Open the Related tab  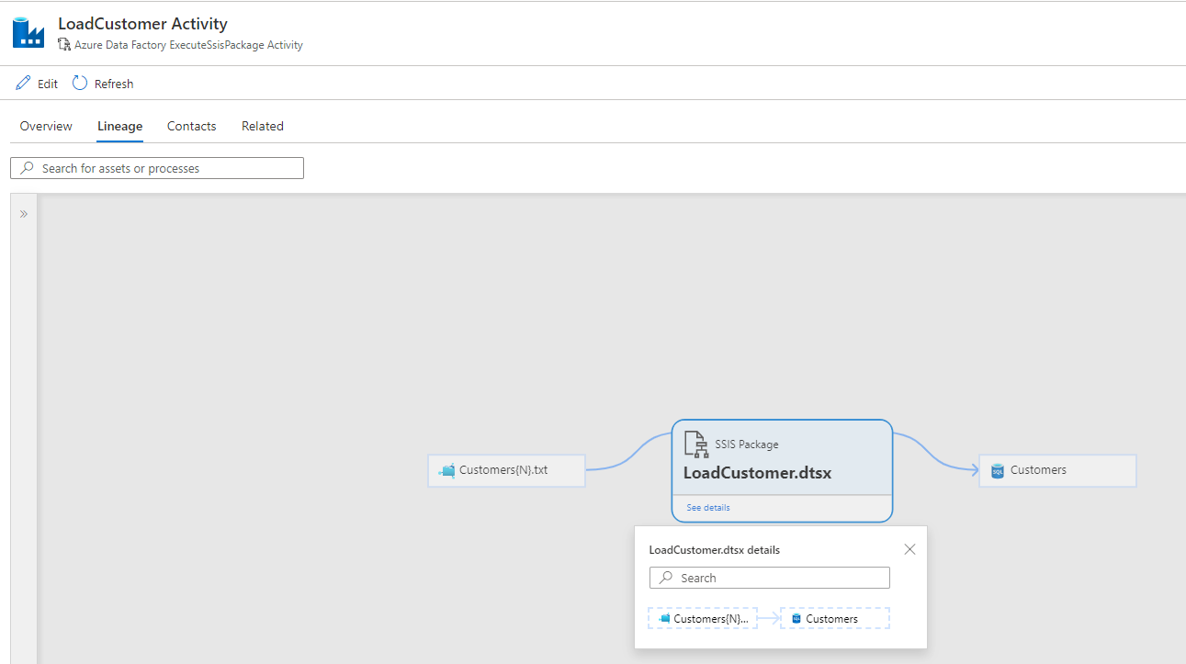(x=262, y=127)
